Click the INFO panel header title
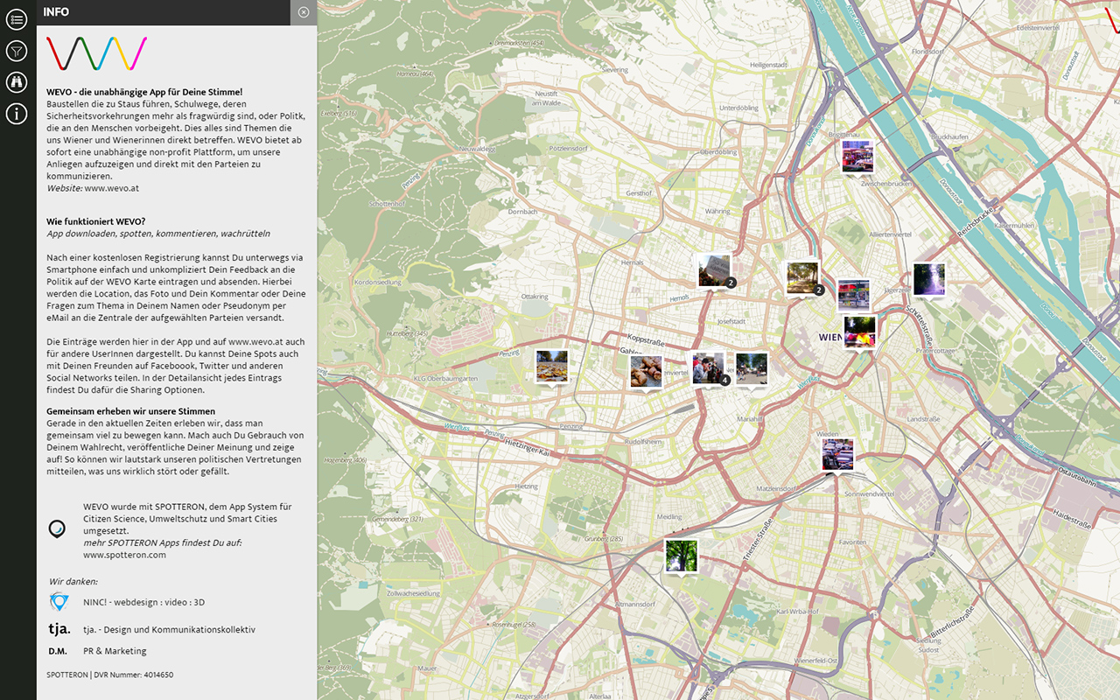Screen dimensions: 1120x700 56,12
